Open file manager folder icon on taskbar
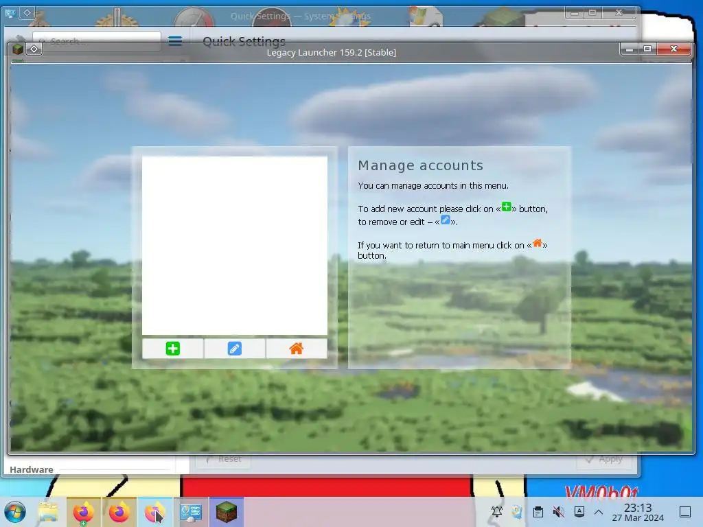Viewport: 703px width, 527px height. (48, 512)
